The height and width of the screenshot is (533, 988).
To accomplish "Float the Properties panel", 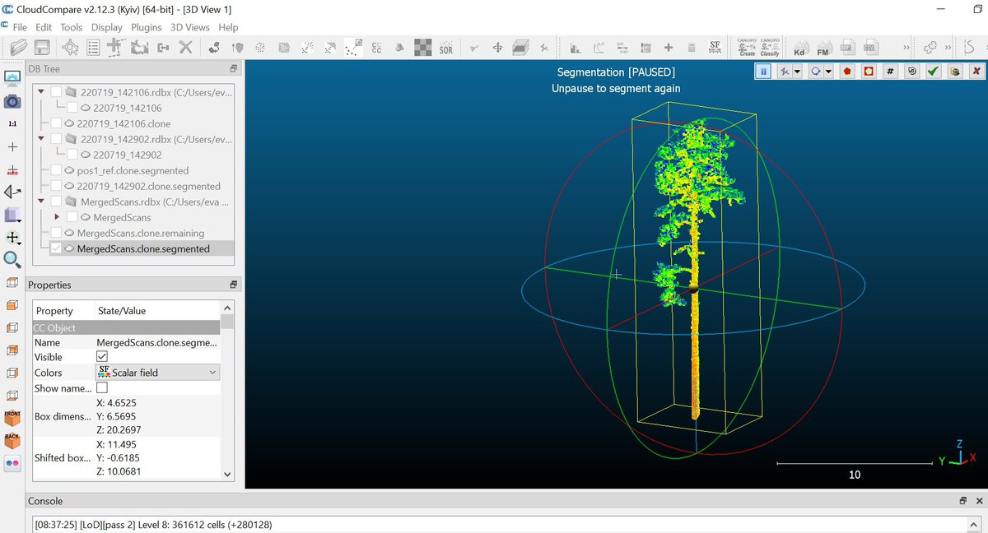I will coord(233,285).
